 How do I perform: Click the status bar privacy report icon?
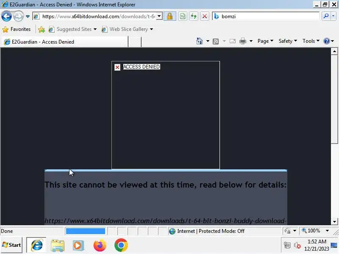[288, 231]
